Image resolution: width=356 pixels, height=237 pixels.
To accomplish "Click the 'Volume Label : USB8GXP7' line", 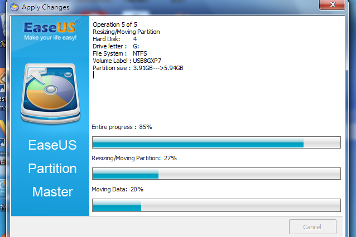I will (127, 61).
